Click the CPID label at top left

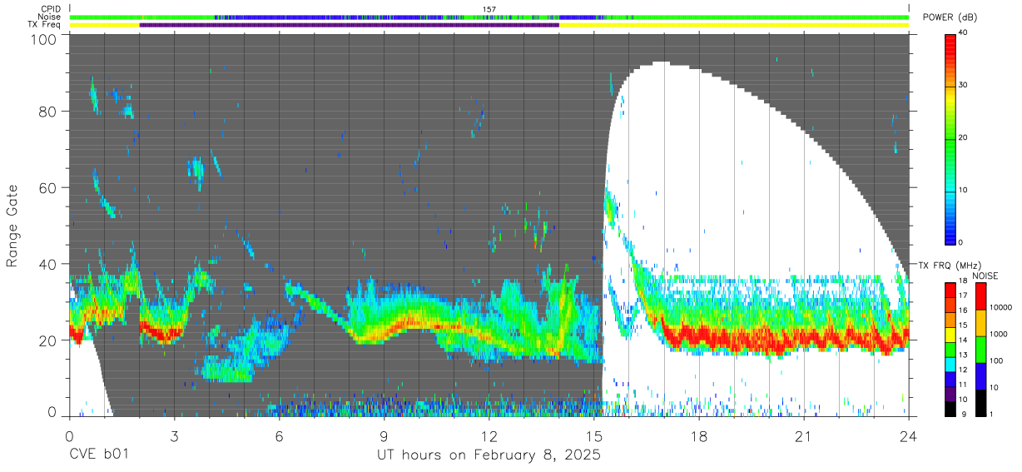coord(50,9)
